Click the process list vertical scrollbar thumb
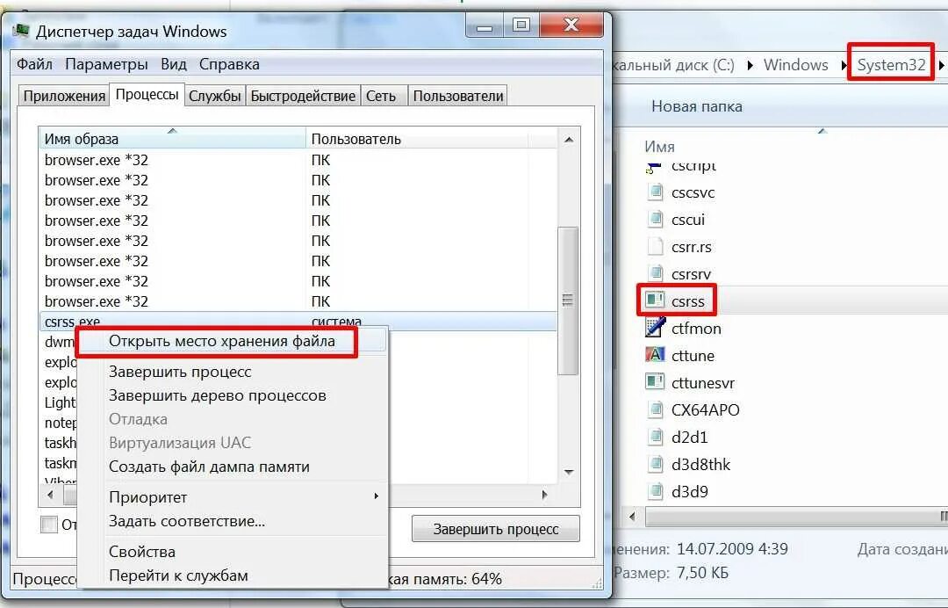This screenshot has width=948, height=608. 567,300
